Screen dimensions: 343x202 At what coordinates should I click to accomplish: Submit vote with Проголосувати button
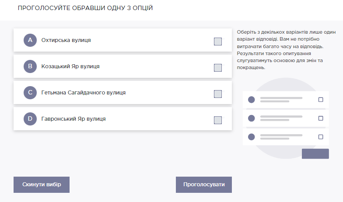tap(204, 185)
